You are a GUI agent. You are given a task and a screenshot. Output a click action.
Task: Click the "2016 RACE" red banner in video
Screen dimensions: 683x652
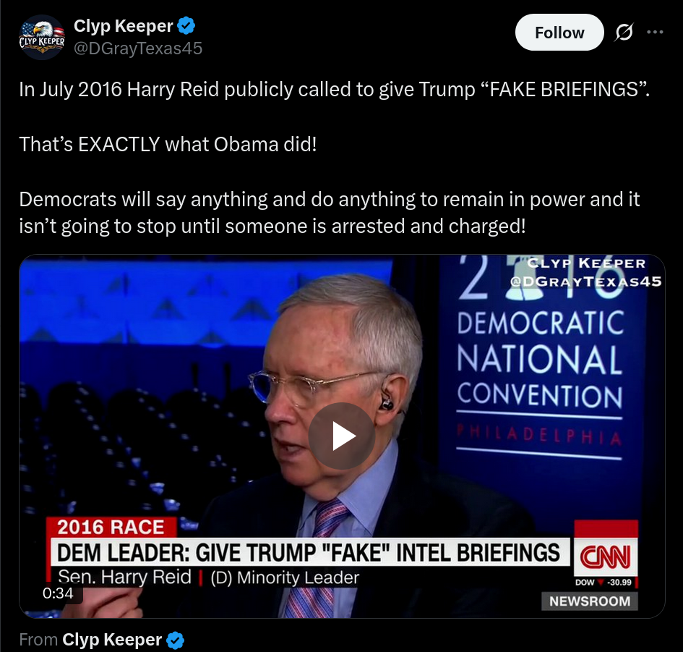click(x=111, y=528)
